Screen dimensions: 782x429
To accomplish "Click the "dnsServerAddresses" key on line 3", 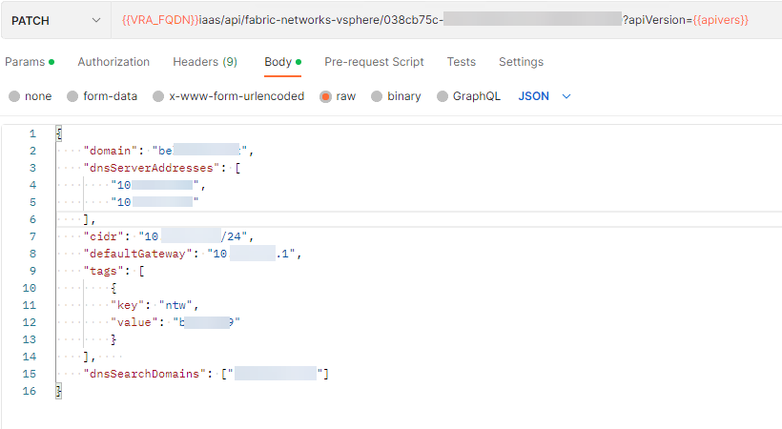I will pos(152,168).
